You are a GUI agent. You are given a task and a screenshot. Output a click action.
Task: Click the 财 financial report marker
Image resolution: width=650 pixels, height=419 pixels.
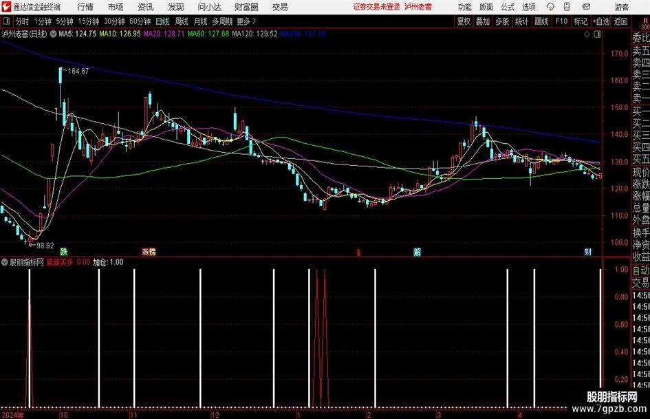[x=588, y=251]
